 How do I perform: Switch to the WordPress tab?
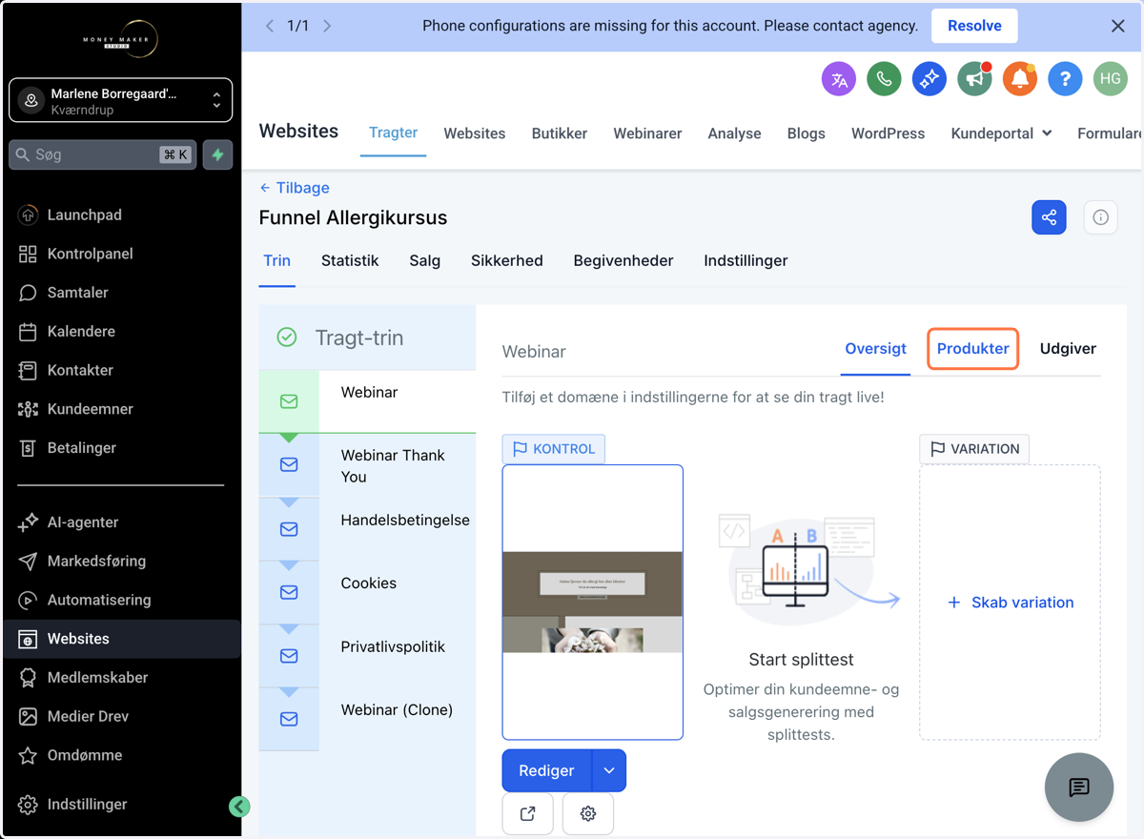click(x=888, y=133)
